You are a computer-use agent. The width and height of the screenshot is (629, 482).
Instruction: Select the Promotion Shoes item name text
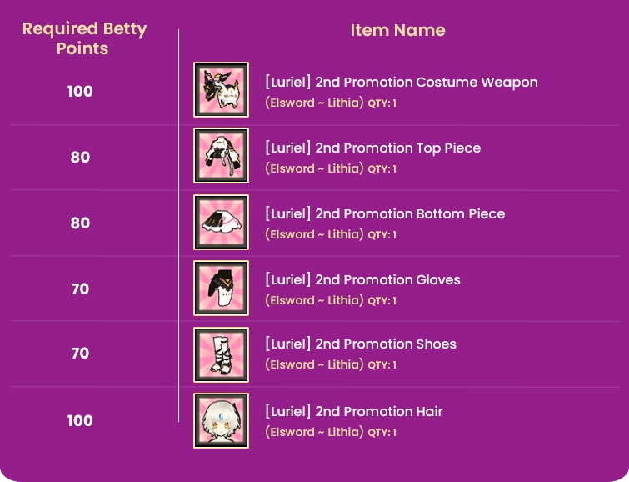[x=361, y=344]
